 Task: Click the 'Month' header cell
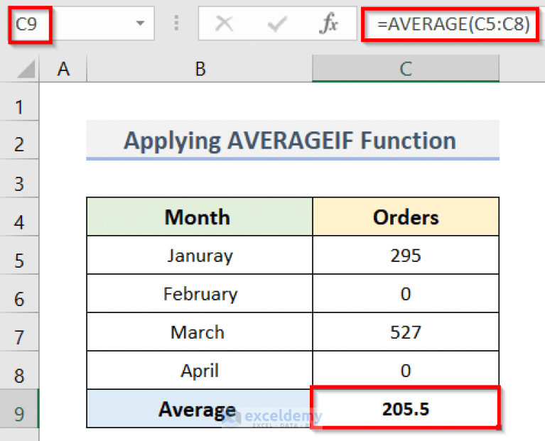pyautogui.click(x=200, y=217)
